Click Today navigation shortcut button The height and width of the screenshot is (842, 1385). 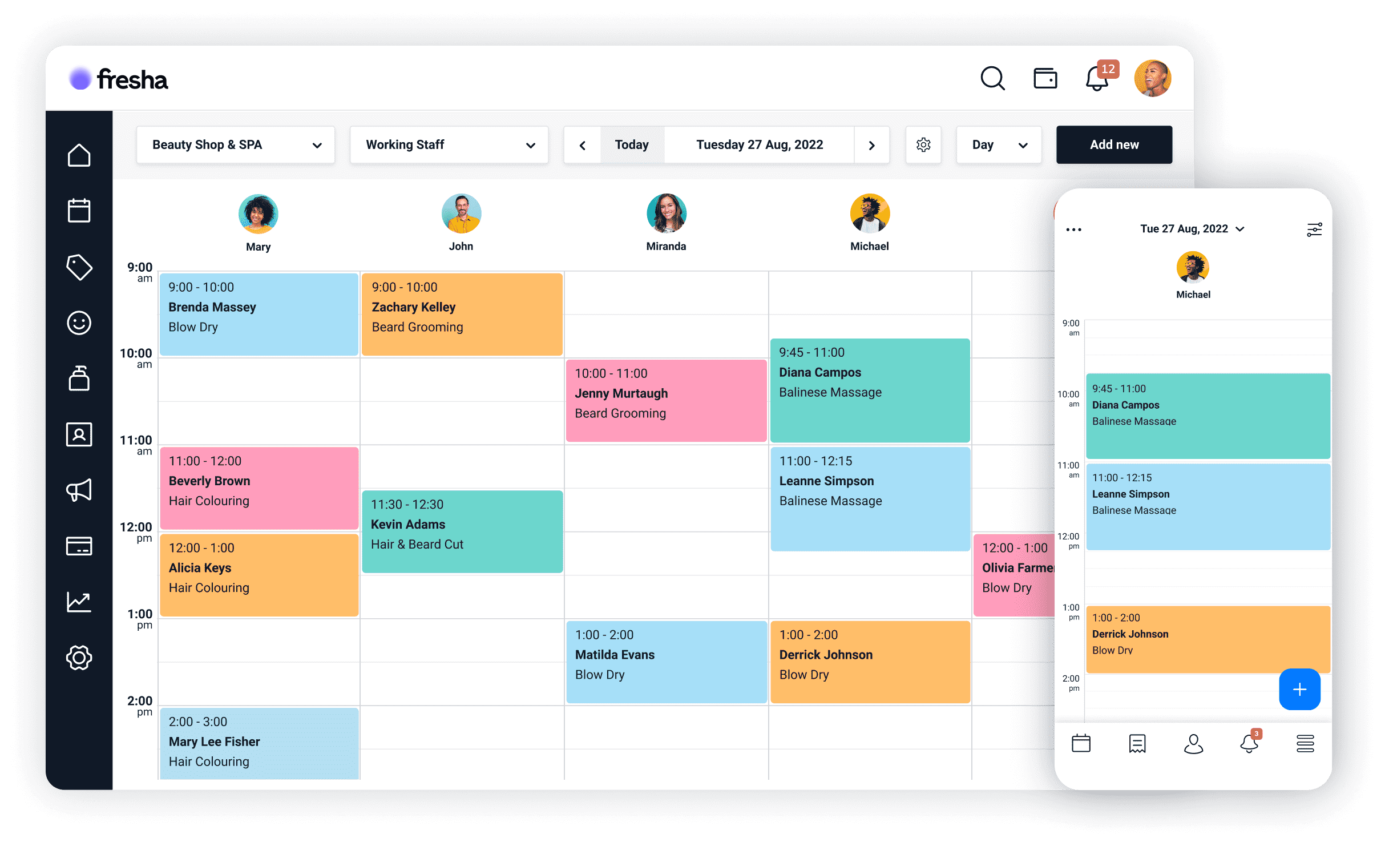click(631, 144)
